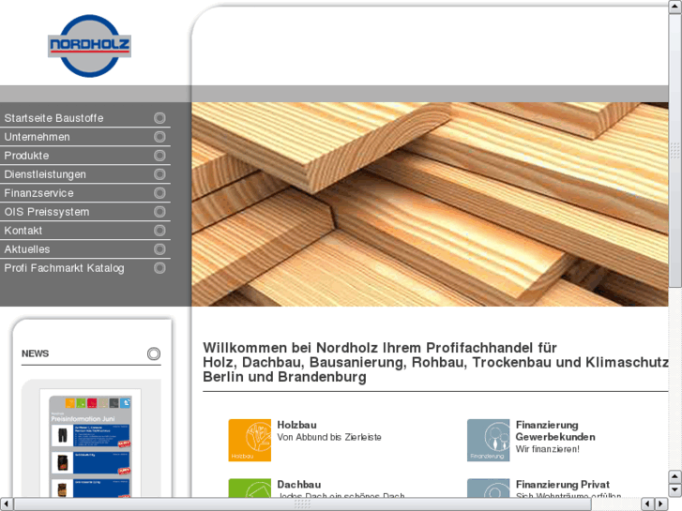The image size is (682, 511).
Task: Click the circle icon beside Profi Fachmarkt Katalog
Action: 159,268
